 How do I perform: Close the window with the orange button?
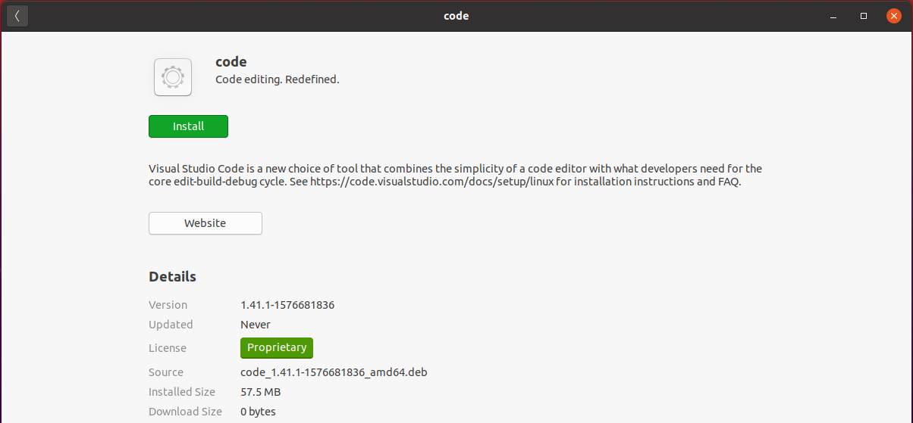pyautogui.click(x=893, y=16)
